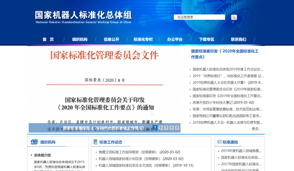Image resolution: width=294 pixels, height=171 pixels.
Task: Open the 信息公开 navigation menu
Action: coord(111,39)
